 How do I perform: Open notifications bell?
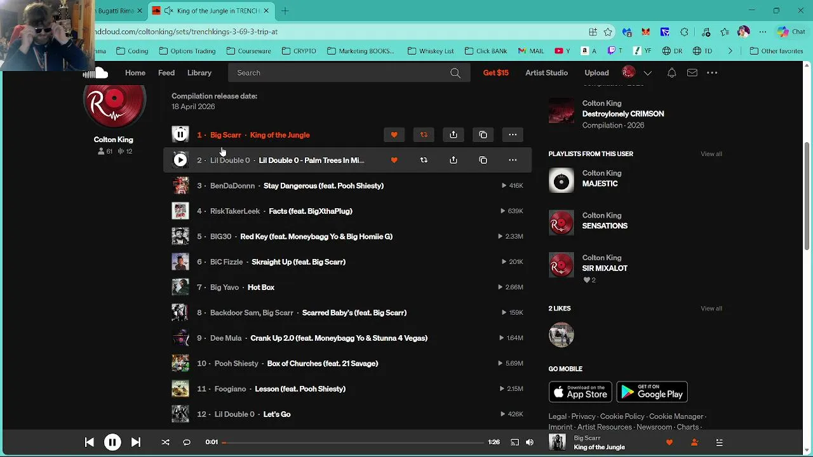point(671,73)
